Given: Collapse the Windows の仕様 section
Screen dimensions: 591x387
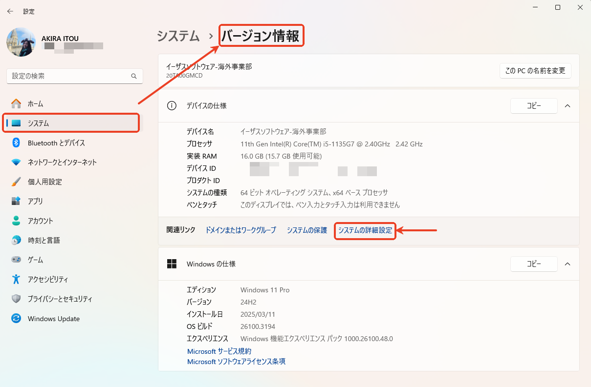Looking at the screenshot, I should tap(567, 264).
